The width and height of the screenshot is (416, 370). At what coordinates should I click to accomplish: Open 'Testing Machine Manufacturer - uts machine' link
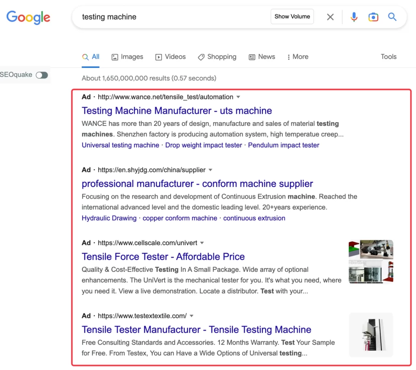(177, 111)
